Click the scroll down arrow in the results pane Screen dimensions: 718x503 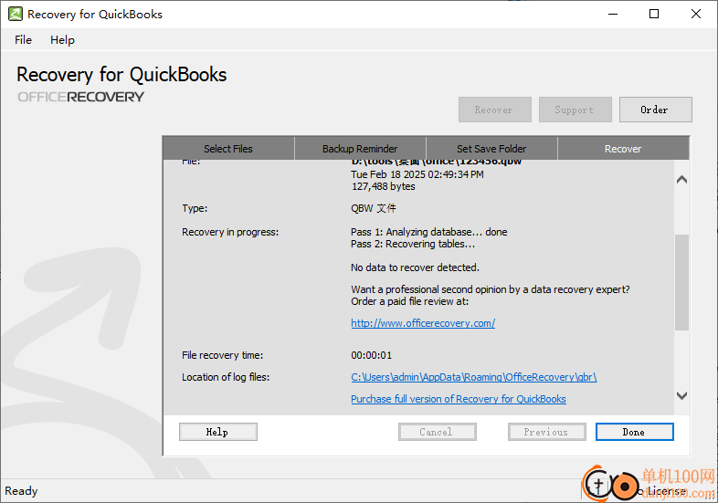(x=681, y=395)
